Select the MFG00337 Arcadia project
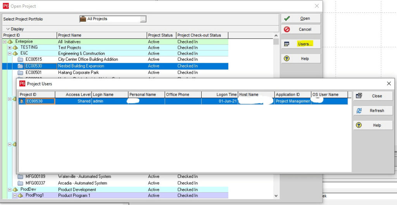The height and width of the screenshot is (205, 397). click(115, 183)
